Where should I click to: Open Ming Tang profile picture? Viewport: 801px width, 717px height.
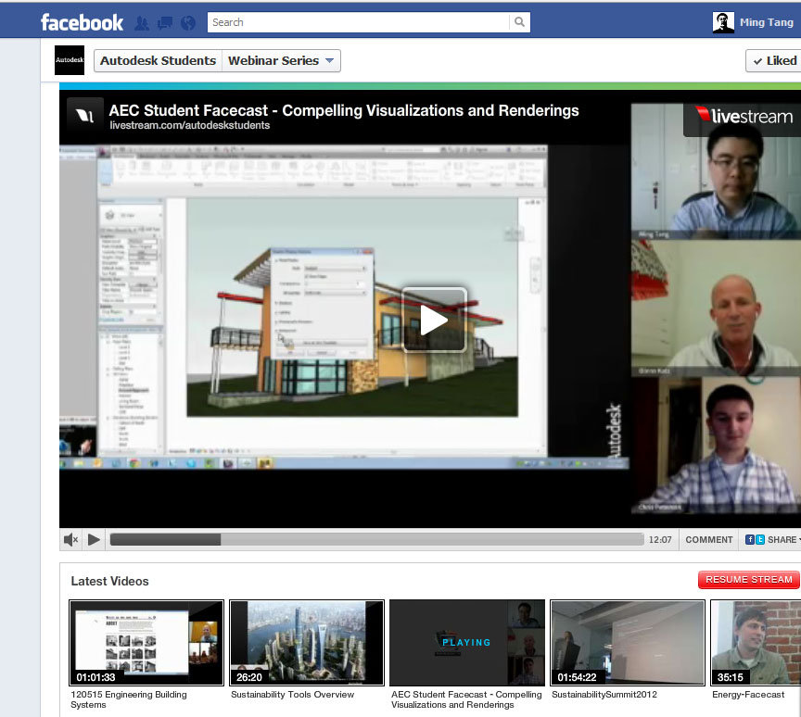(x=723, y=22)
